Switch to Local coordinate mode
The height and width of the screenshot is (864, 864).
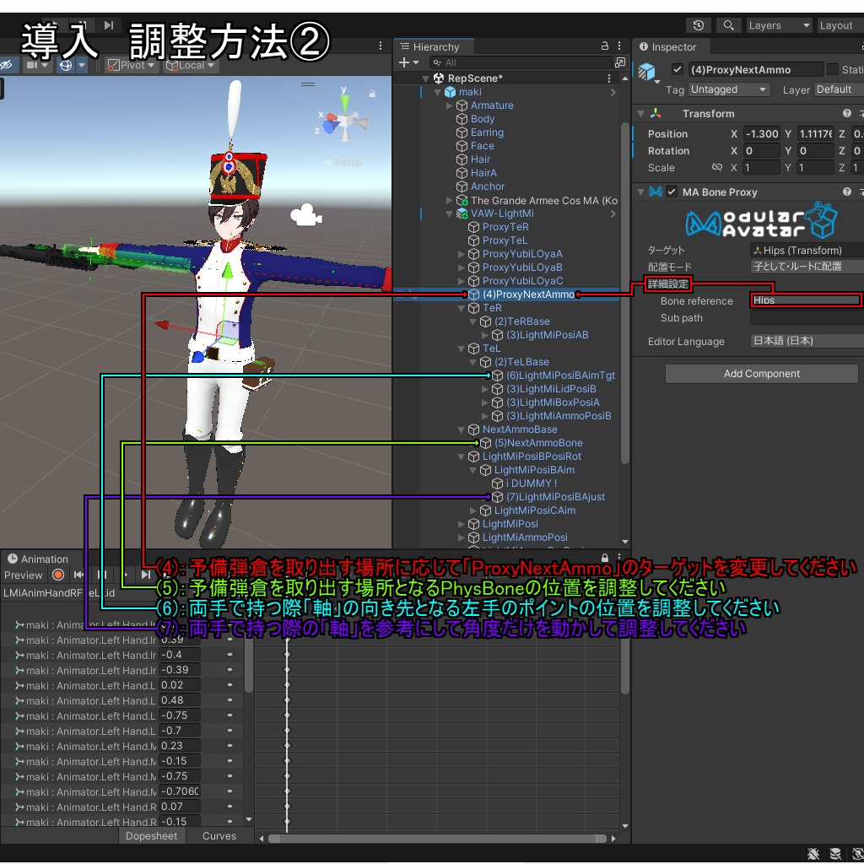(189, 65)
